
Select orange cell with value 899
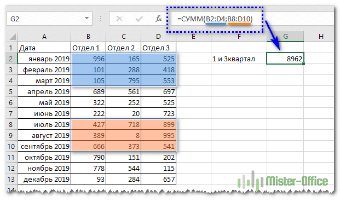point(159,124)
